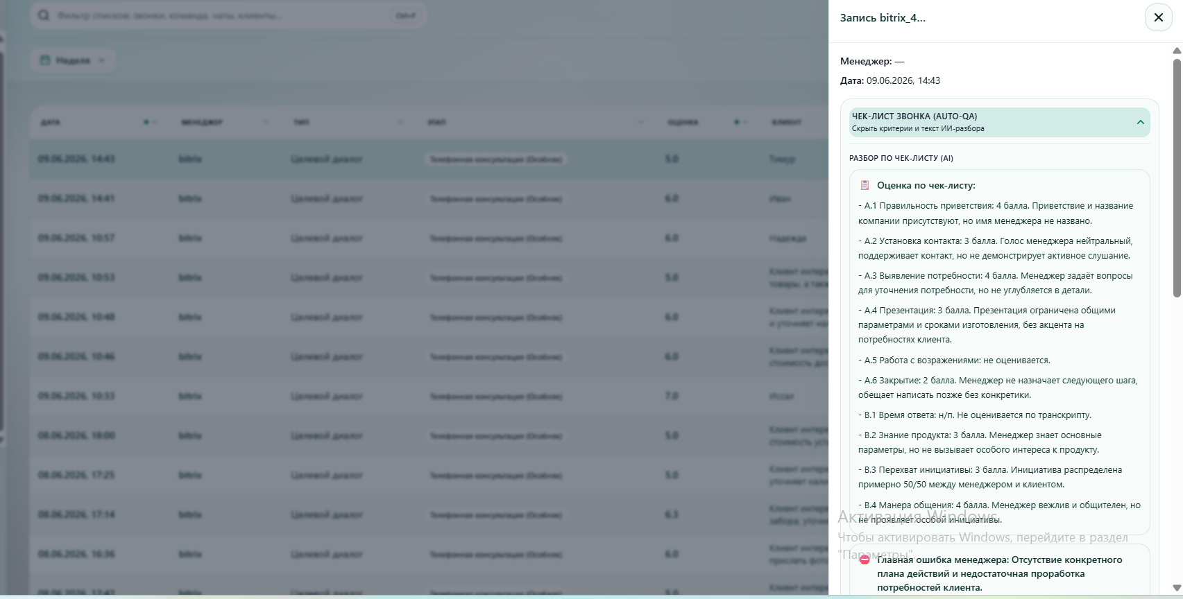Viewport: 1183px width, 599px height.
Task: Collapse the ЧЕК-ЛИСТ ЗВОНКА (AUTO-QA) section
Action: click(x=999, y=122)
